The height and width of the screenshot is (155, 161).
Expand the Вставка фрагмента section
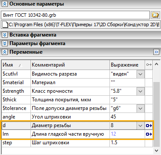[5, 35]
